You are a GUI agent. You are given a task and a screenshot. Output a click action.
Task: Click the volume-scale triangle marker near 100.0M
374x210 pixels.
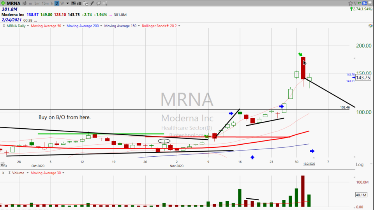click(x=355, y=177)
